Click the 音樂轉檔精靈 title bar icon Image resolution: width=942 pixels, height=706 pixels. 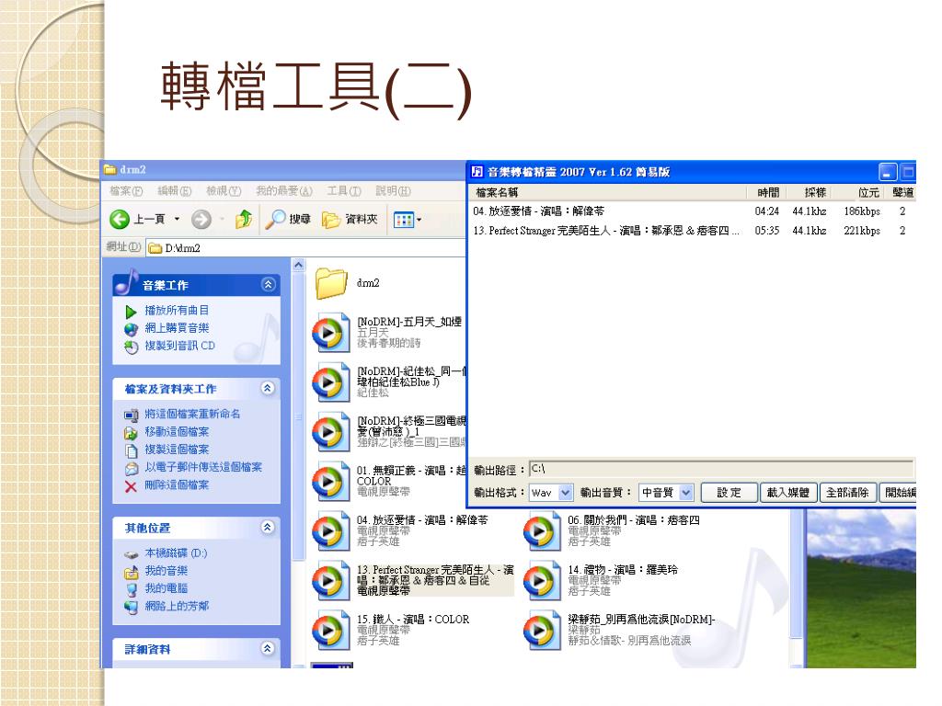(x=477, y=172)
